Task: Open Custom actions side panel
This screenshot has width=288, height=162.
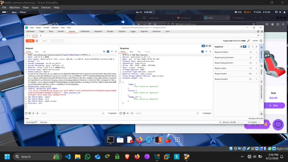Action: 261,90
